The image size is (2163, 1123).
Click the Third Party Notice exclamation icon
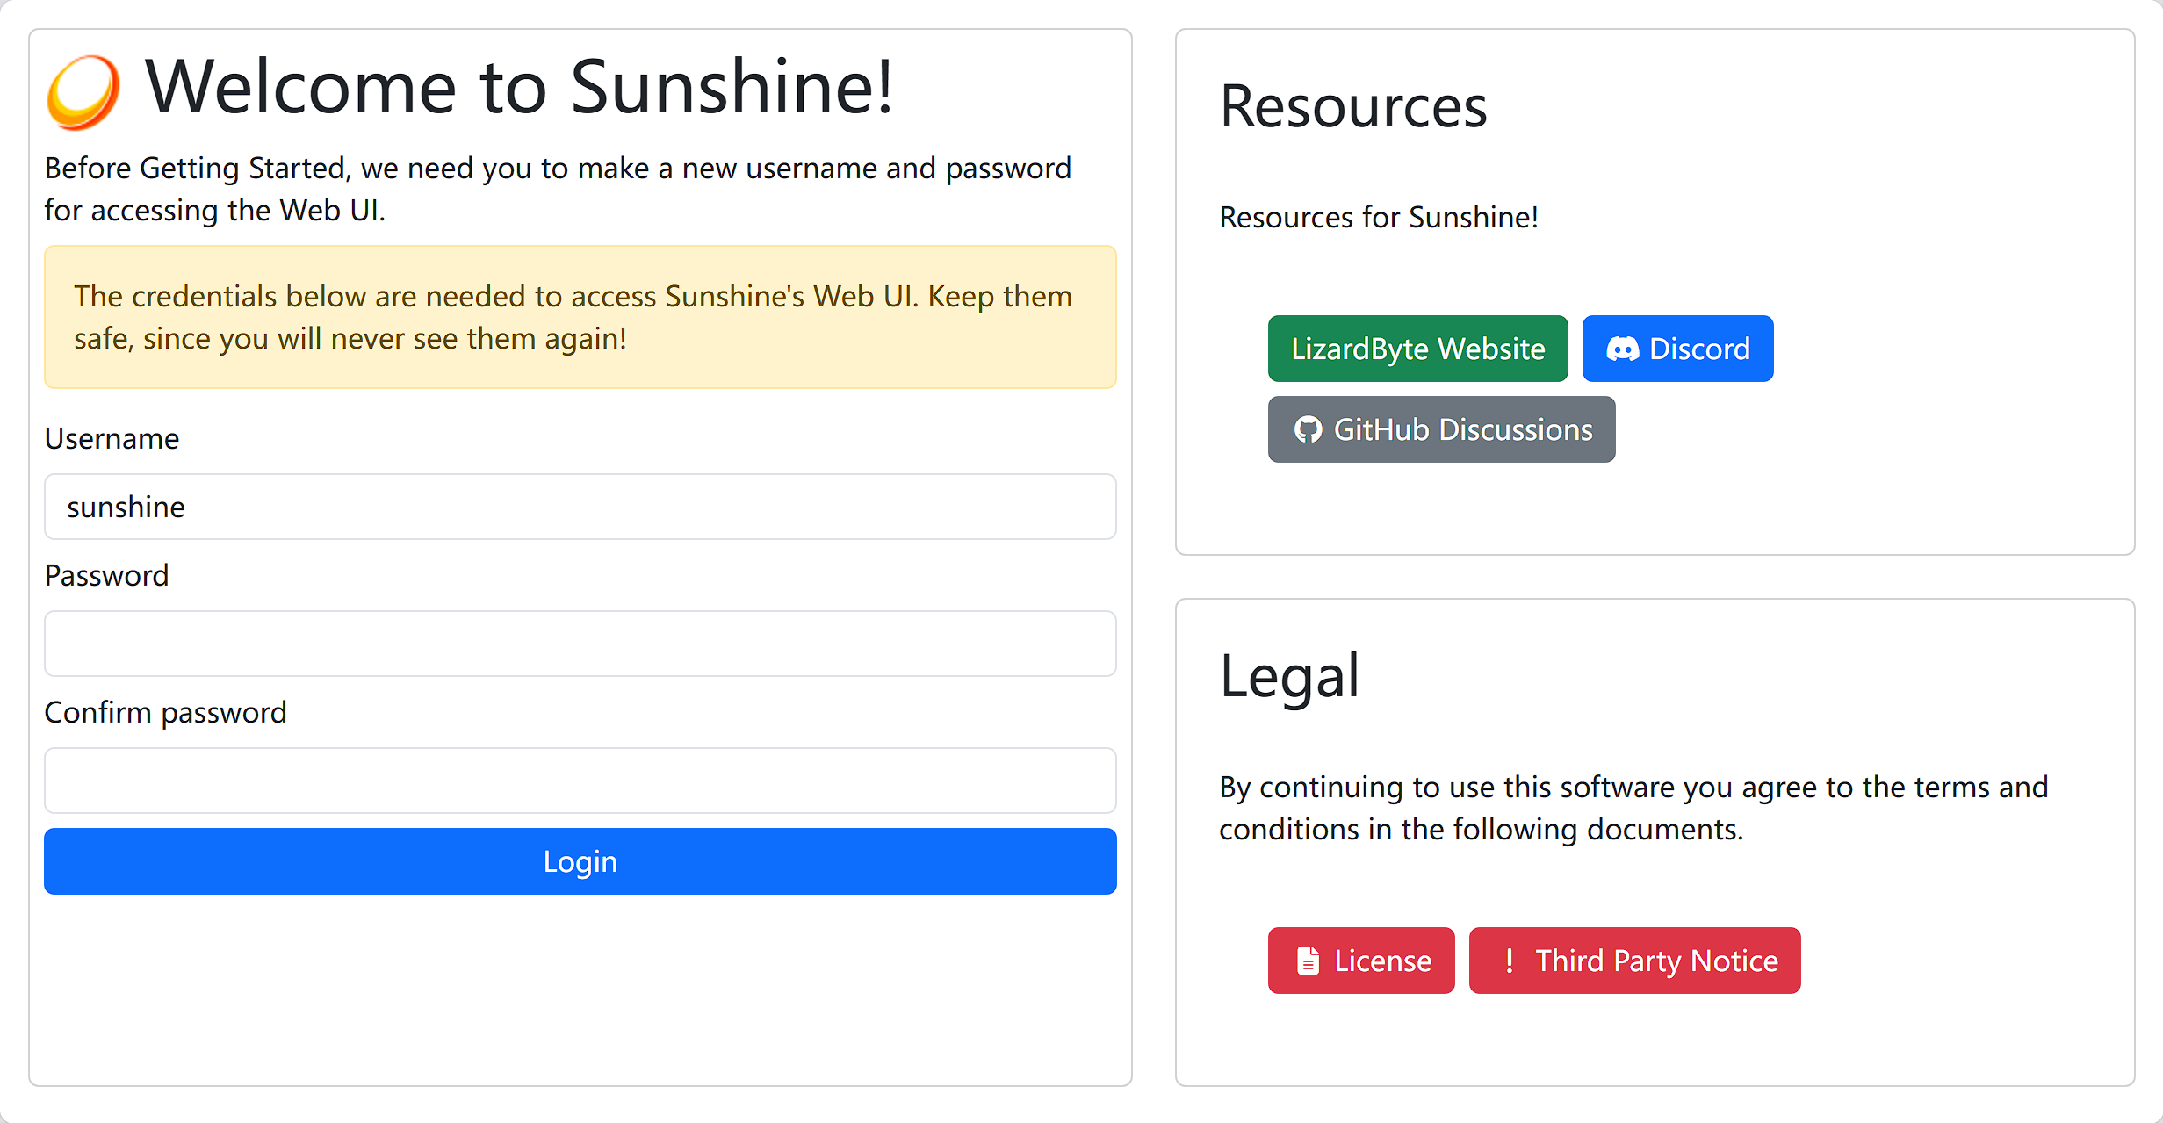pyautogui.click(x=1509, y=961)
